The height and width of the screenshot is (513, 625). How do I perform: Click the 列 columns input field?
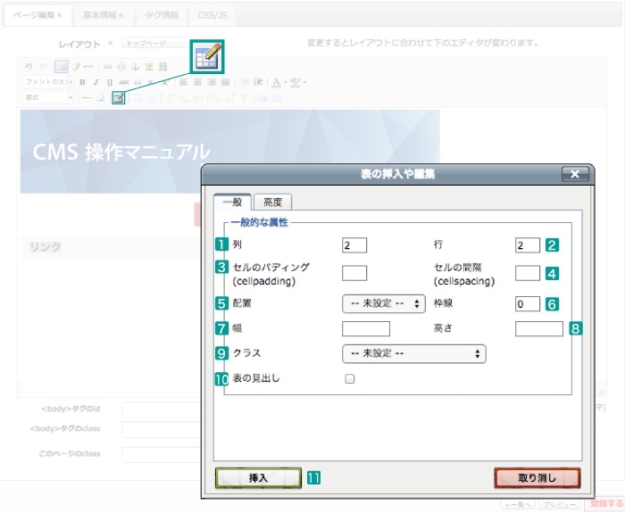354,245
